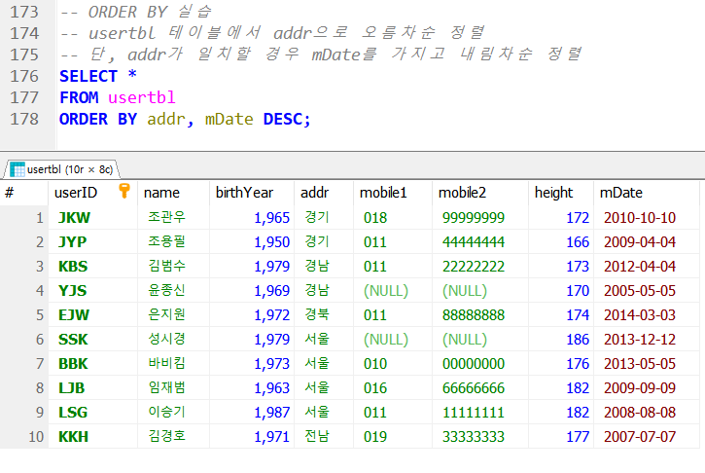Select mobile2 value 99999999
The height and width of the screenshot is (473, 705).
click(474, 218)
